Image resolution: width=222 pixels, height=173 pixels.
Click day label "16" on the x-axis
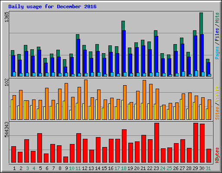coord(111,168)
